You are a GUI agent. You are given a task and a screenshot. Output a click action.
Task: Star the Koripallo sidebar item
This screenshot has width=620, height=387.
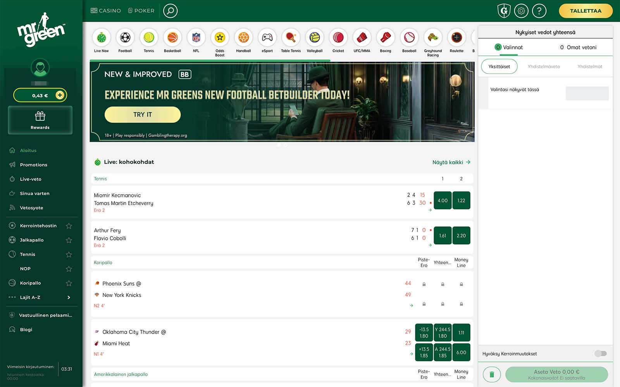69,283
